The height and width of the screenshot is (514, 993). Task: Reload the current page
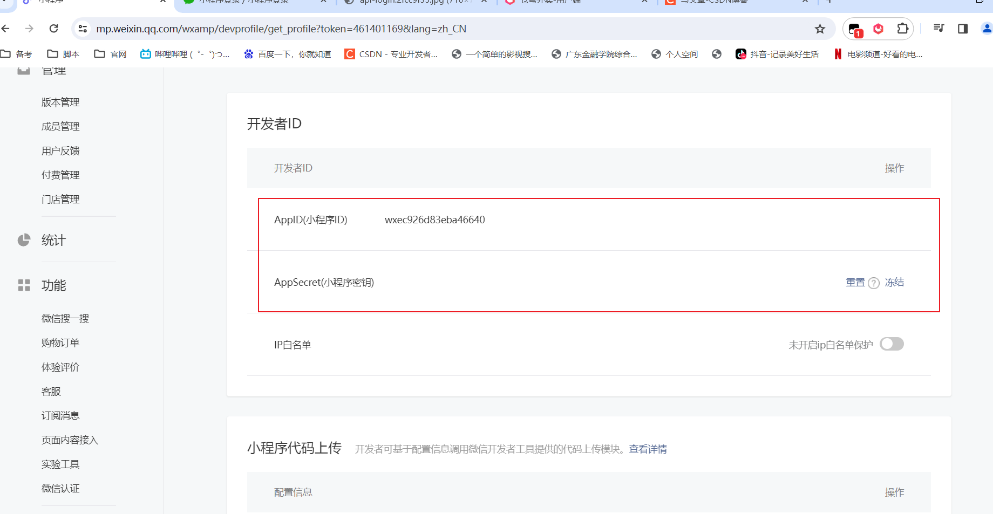(x=53, y=29)
